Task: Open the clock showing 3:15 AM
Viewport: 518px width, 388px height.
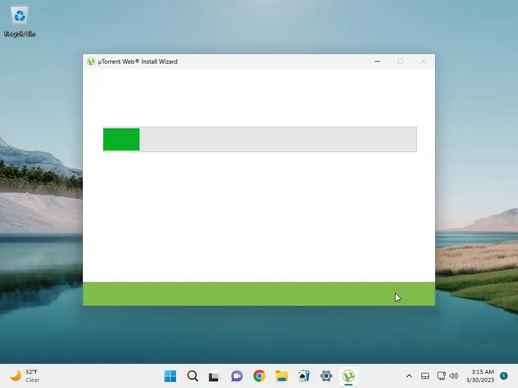Action: pos(480,376)
